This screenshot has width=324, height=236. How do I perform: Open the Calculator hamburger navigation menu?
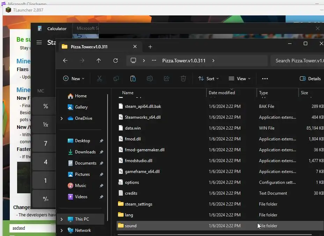(39, 42)
